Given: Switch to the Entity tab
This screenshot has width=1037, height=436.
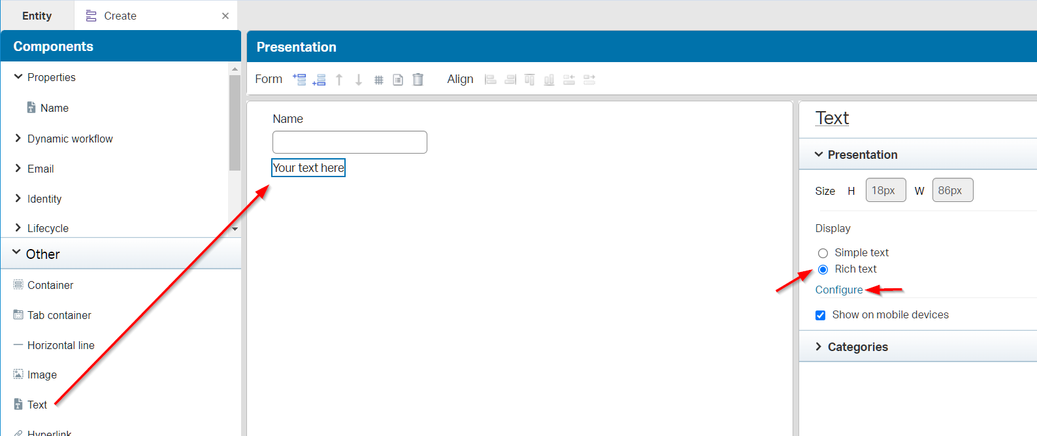Looking at the screenshot, I should pos(37,16).
